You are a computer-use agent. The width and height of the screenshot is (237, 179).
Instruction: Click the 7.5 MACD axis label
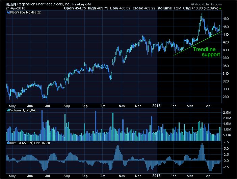(226, 142)
